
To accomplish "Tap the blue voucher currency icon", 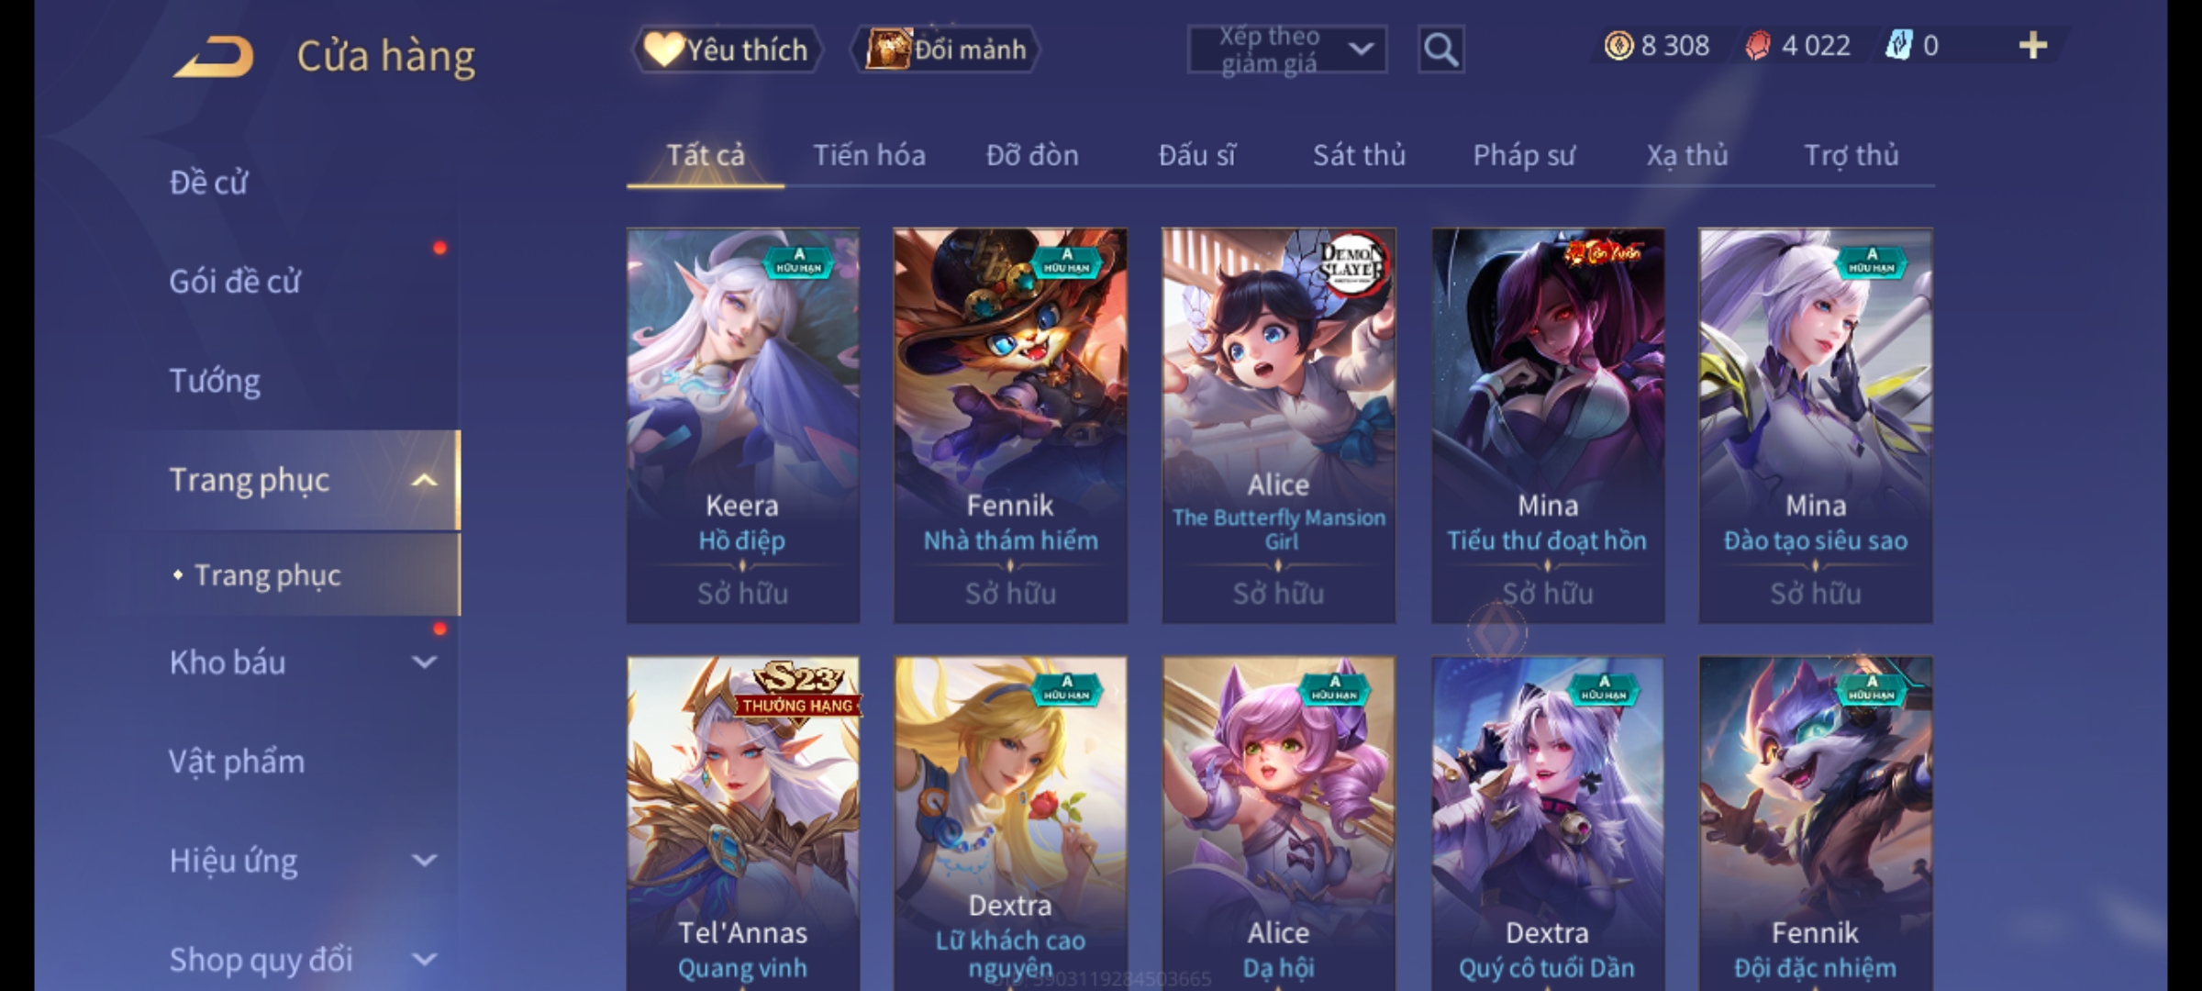I will coord(1897,46).
